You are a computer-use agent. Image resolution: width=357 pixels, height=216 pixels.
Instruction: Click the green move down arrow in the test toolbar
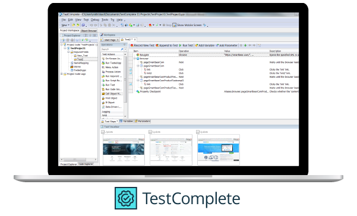pyautogui.click(x=245, y=46)
